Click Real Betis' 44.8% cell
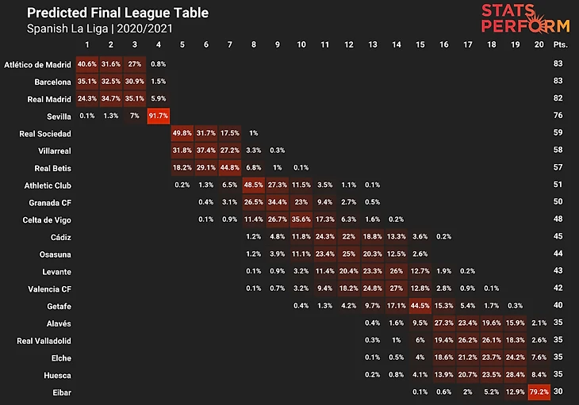The width and height of the screenshot is (579, 405). point(230,168)
